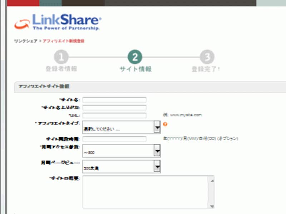The height and width of the screenshot is (214, 286).
Task: Click the サイト情報 step label
Action: click(135, 69)
